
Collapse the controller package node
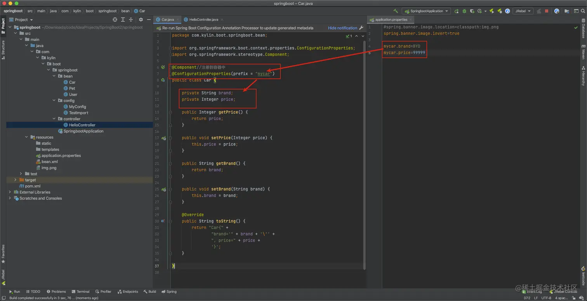(54, 119)
